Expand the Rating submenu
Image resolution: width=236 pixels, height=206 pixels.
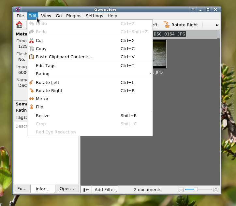(90, 74)
